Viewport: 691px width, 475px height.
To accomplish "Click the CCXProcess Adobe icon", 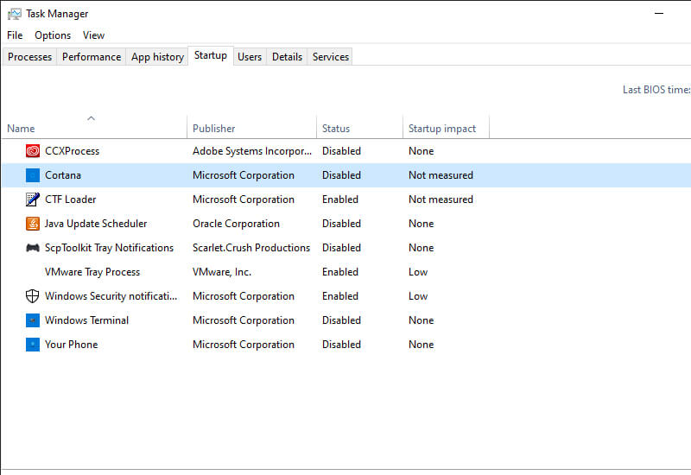I will [x=33, y=151].
